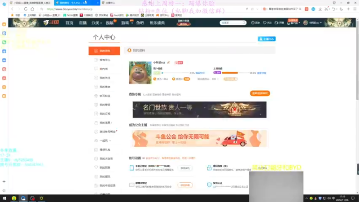359x202 pixels.
Task: Bookmark page with star icon
Action: click(x=41, y=9)
